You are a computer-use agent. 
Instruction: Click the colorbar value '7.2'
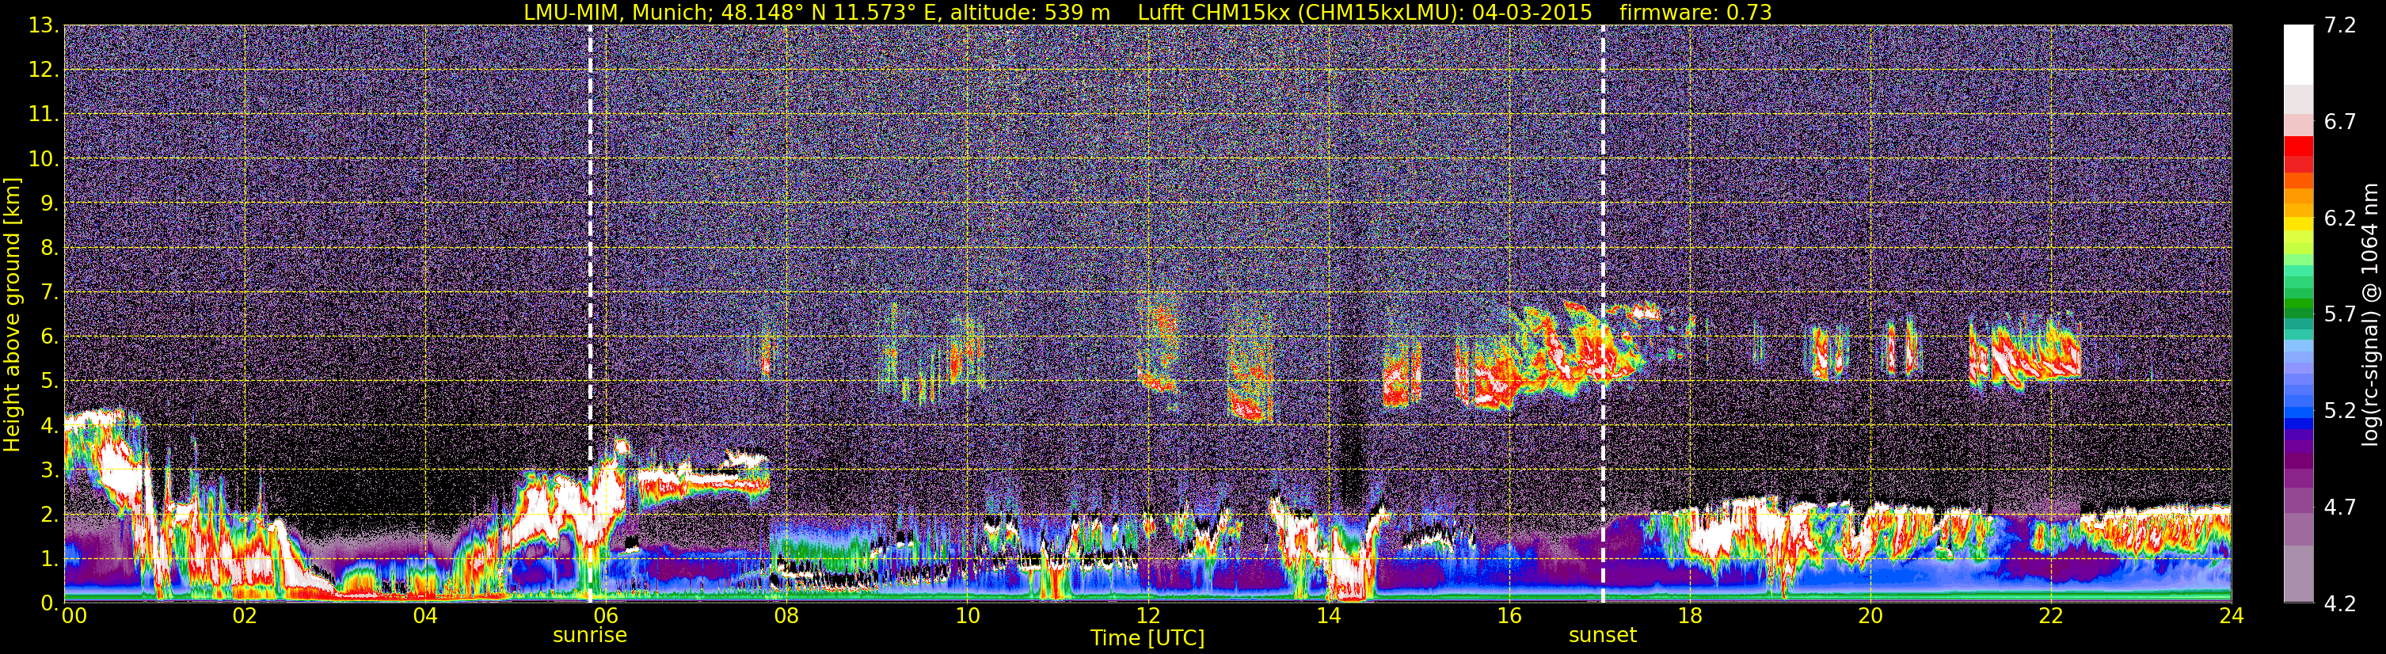[2340, 26]
